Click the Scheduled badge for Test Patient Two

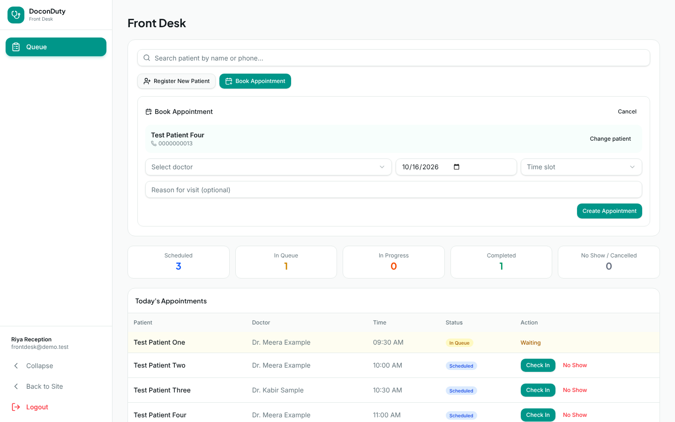[461, 366]
